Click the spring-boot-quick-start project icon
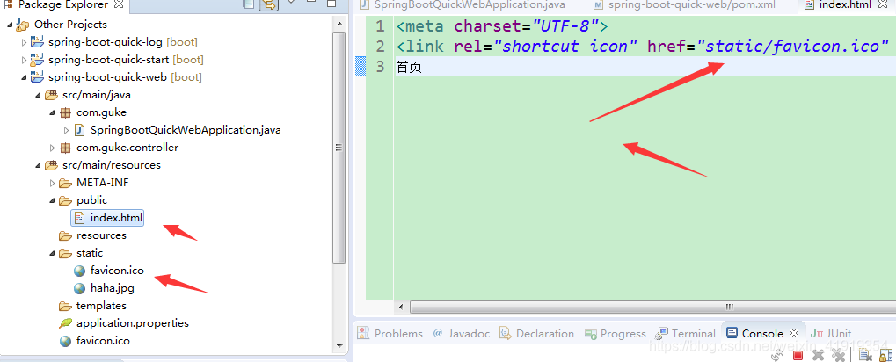The width and height of the screenshot is (896, 362). [37, 60]
